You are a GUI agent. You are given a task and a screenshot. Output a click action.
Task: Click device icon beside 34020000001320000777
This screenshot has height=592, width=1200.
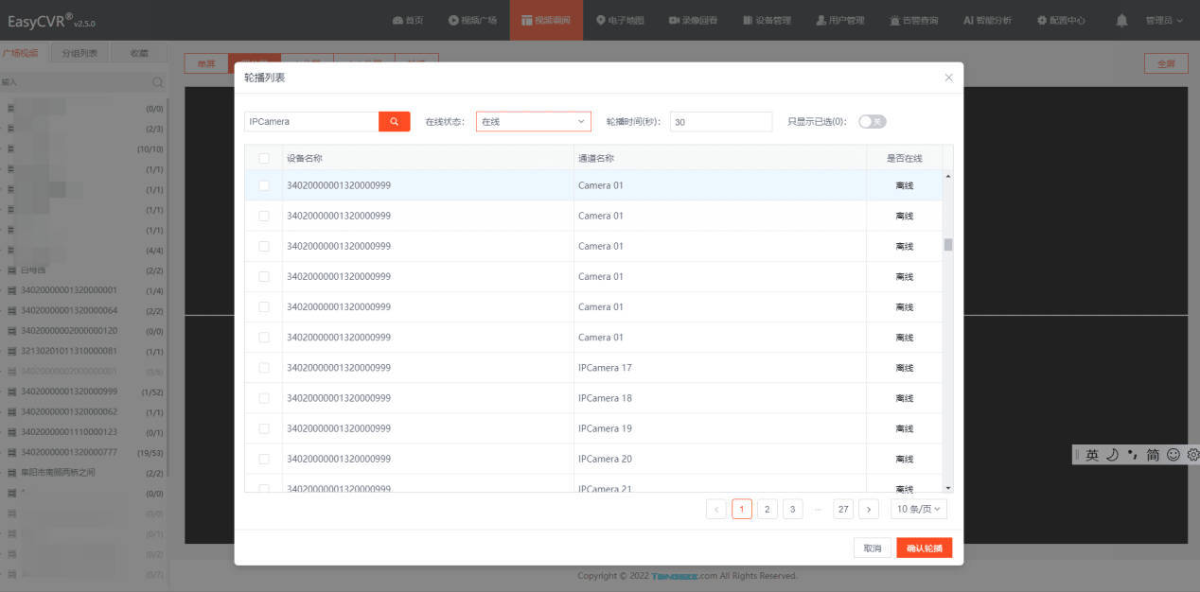[x=11, y=452]
